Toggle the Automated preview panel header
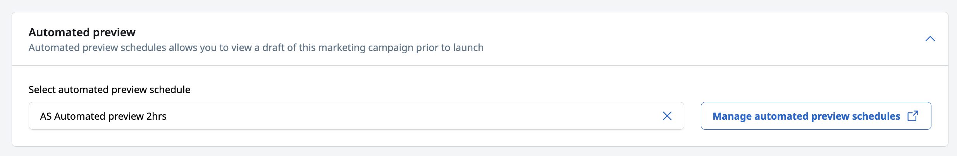957x156 pixels. click(480, 39)
